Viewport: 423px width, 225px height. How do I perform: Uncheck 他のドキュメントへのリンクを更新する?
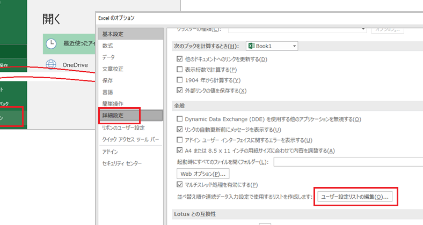pos(180,59)
